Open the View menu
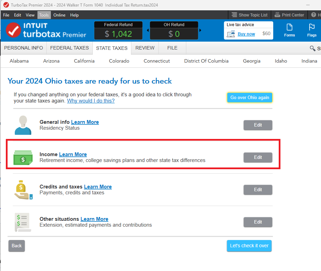This screenshot has width=321, height=271. click(30, 15)
